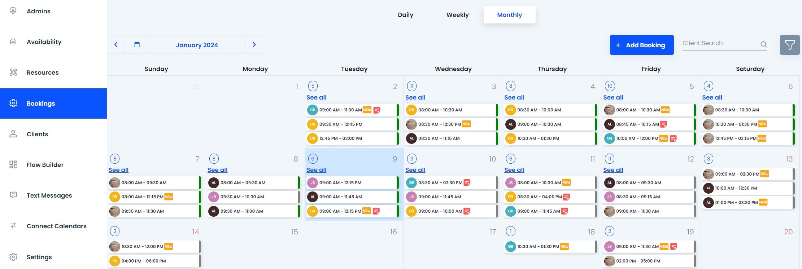The width and height of the screenshot is (802, 269).
Task: Switch to the Daily view tab
Action: [x=405, y=15]
